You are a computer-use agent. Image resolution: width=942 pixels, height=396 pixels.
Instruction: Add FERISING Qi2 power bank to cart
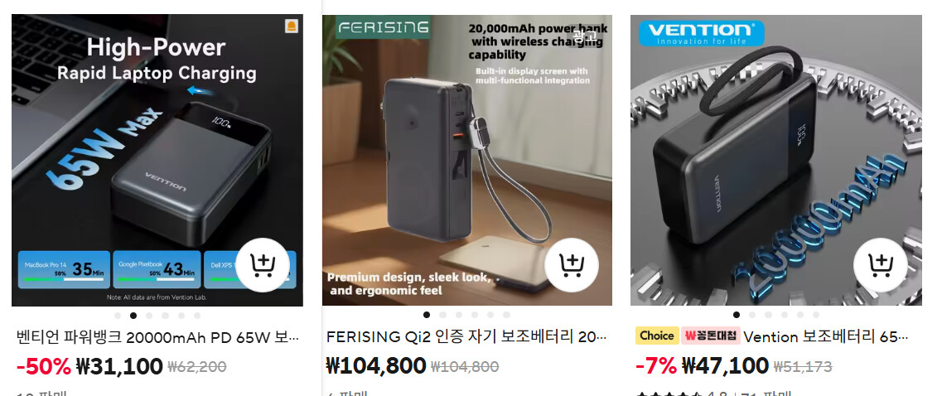(572, 265)
